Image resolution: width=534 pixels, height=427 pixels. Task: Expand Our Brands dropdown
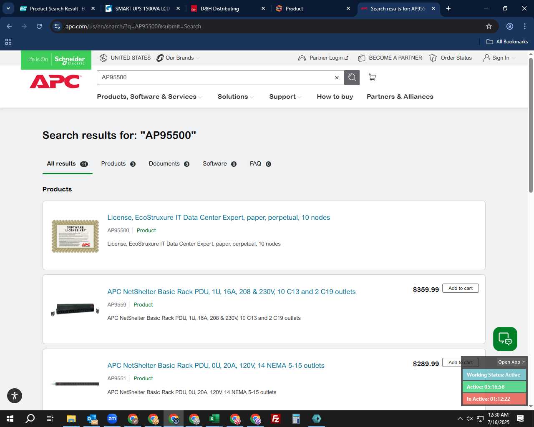(179, 58)
